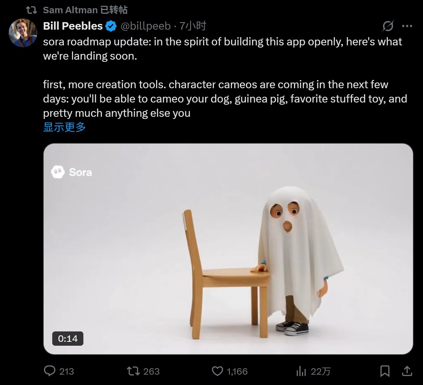Click the blue verified badge next to Bill Peebles

111,26
